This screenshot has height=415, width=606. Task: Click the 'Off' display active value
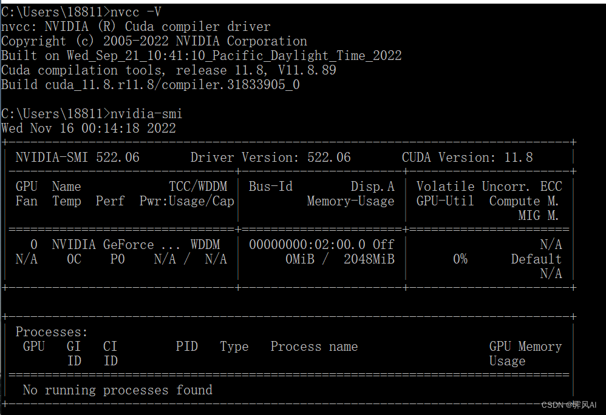click(x=383, y=245)
